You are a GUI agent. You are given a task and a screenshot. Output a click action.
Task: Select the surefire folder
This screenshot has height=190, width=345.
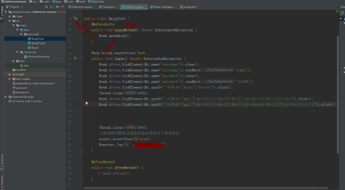click(19, 70)
